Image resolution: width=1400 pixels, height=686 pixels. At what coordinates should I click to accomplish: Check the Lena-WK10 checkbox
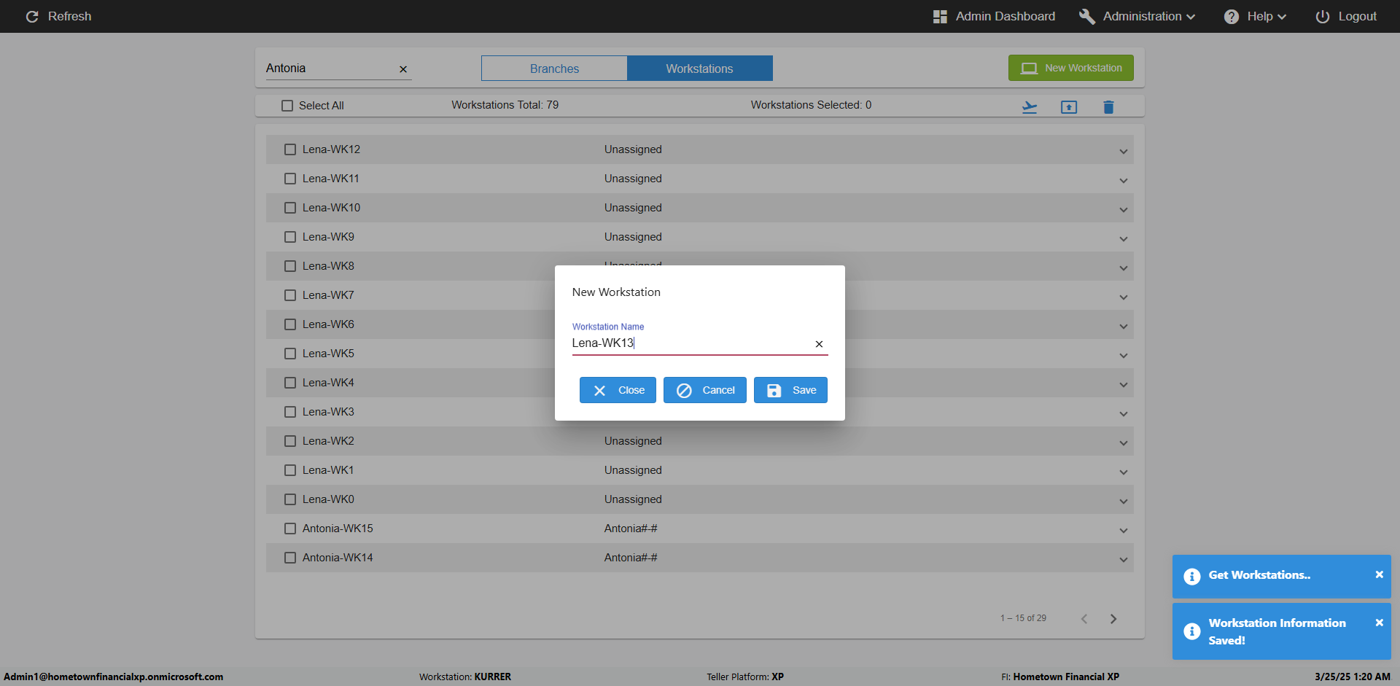click(290, 208)
